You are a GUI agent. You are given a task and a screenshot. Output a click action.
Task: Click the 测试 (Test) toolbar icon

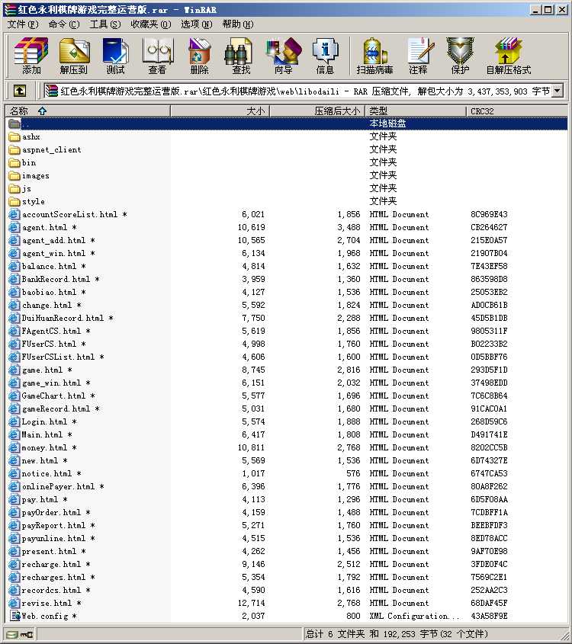[x=115, y=56]
